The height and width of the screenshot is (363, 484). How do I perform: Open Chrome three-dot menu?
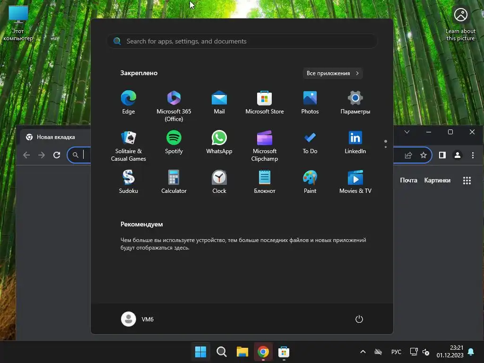pos(473,155)
